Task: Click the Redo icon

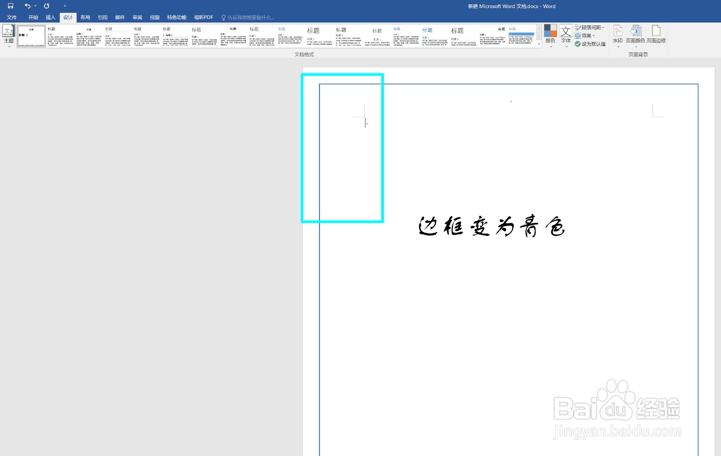Action: click(46, 6)
